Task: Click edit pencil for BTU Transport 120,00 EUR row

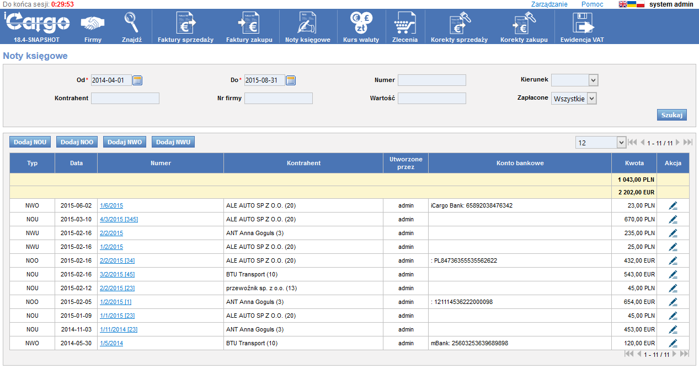Action: pos(673,344)
